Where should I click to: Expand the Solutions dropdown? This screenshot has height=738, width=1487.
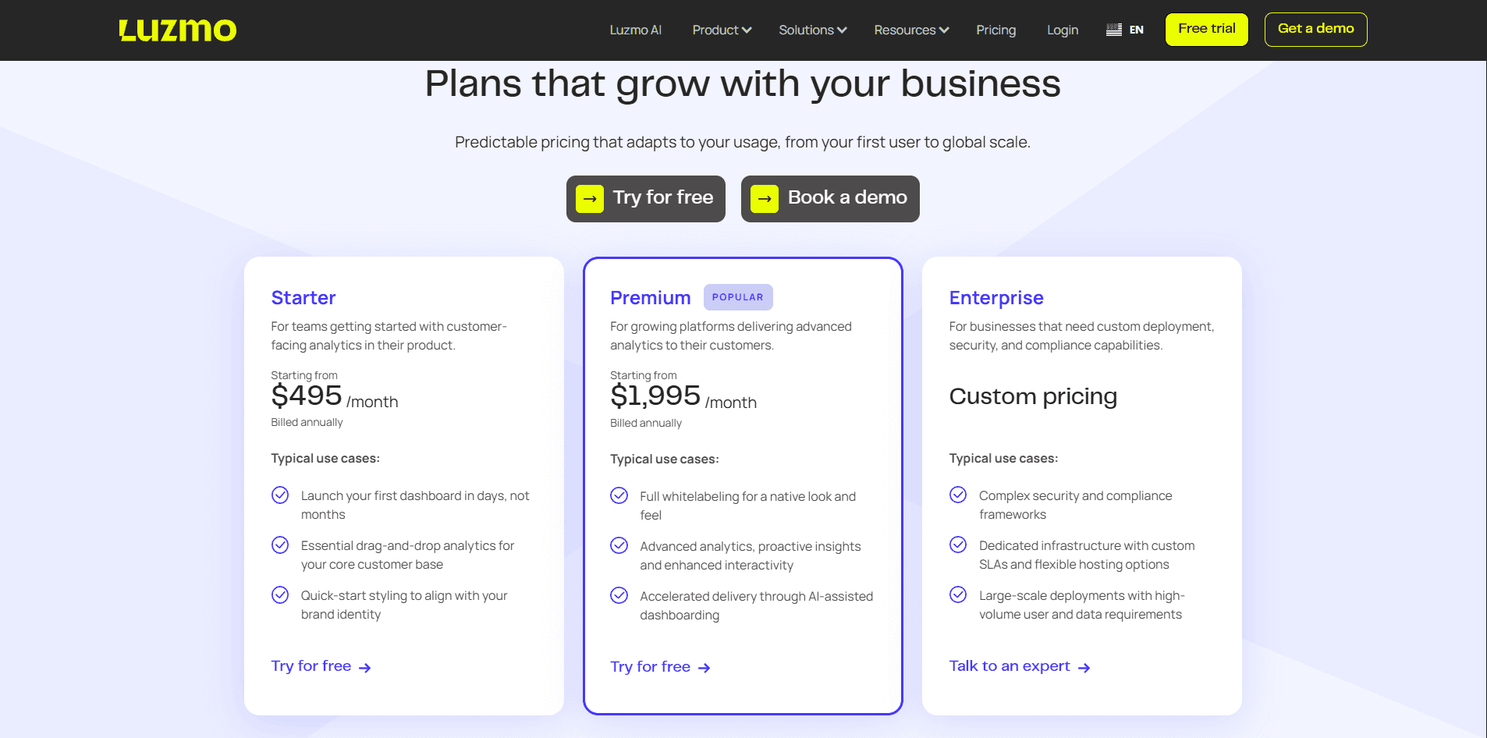(x=811, y=30)
